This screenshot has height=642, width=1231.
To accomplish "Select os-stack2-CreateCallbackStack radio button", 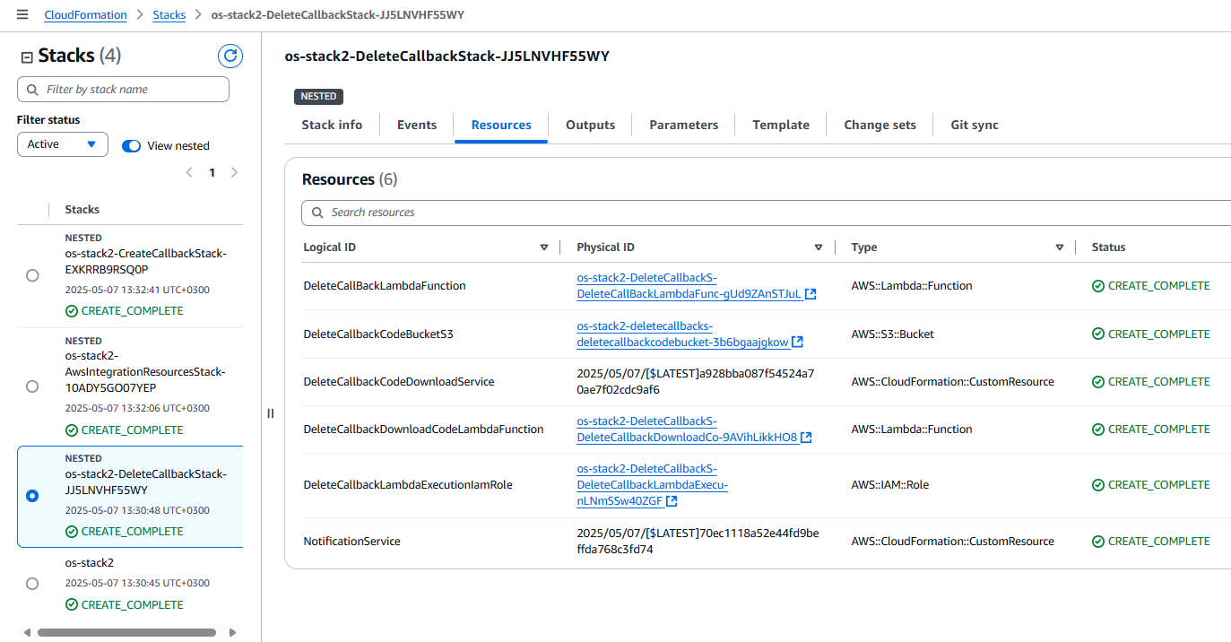I will coord(32,276).
